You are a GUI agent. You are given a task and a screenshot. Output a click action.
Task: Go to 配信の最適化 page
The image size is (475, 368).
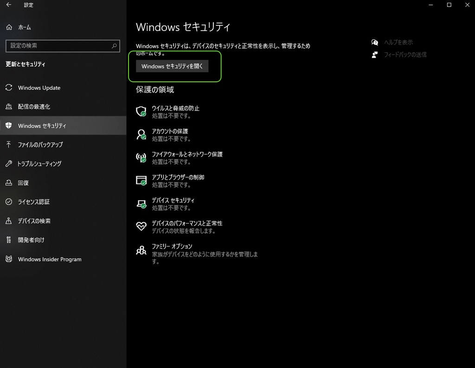[x=63, y=106]
